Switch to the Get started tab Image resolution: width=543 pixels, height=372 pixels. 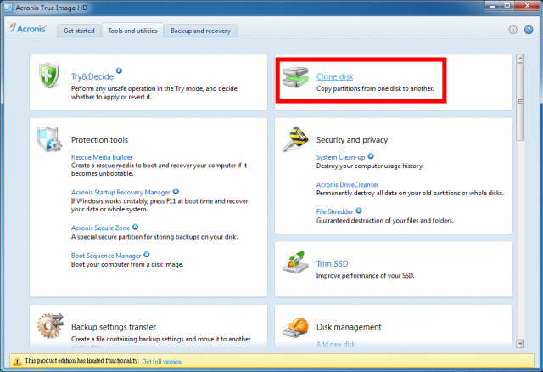pyautogui.click(x=79, y=31)
